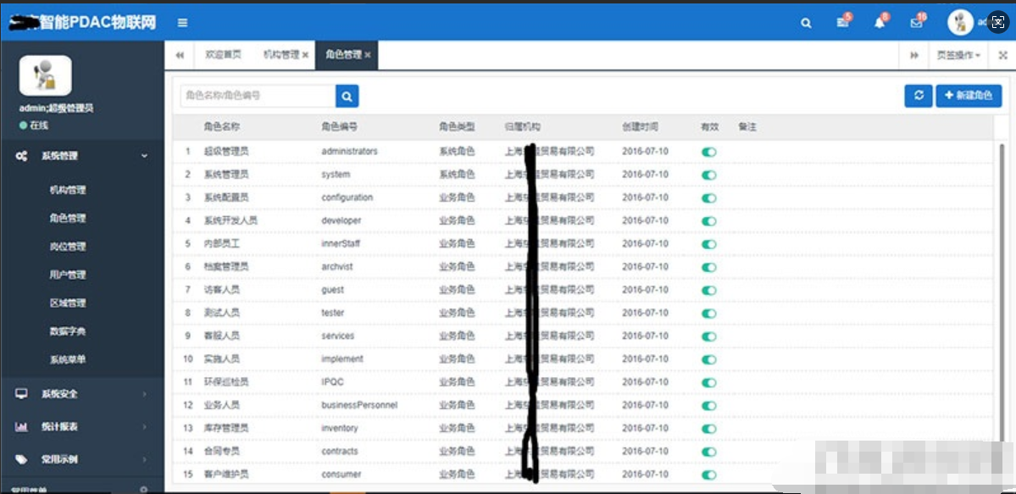Viewport: 1016px width, 494px height.
Task: Open messages icon showing 5 notifications
Action: click(x=841, y=21)
